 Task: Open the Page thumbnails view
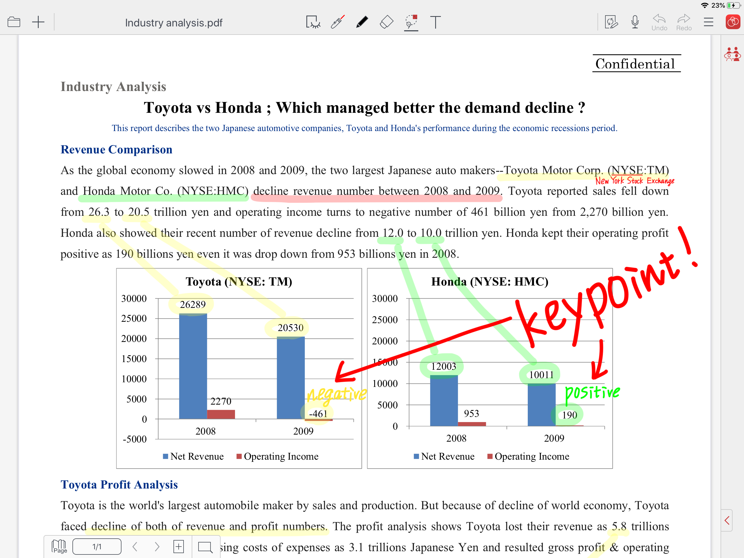click(x=59, y=547)
